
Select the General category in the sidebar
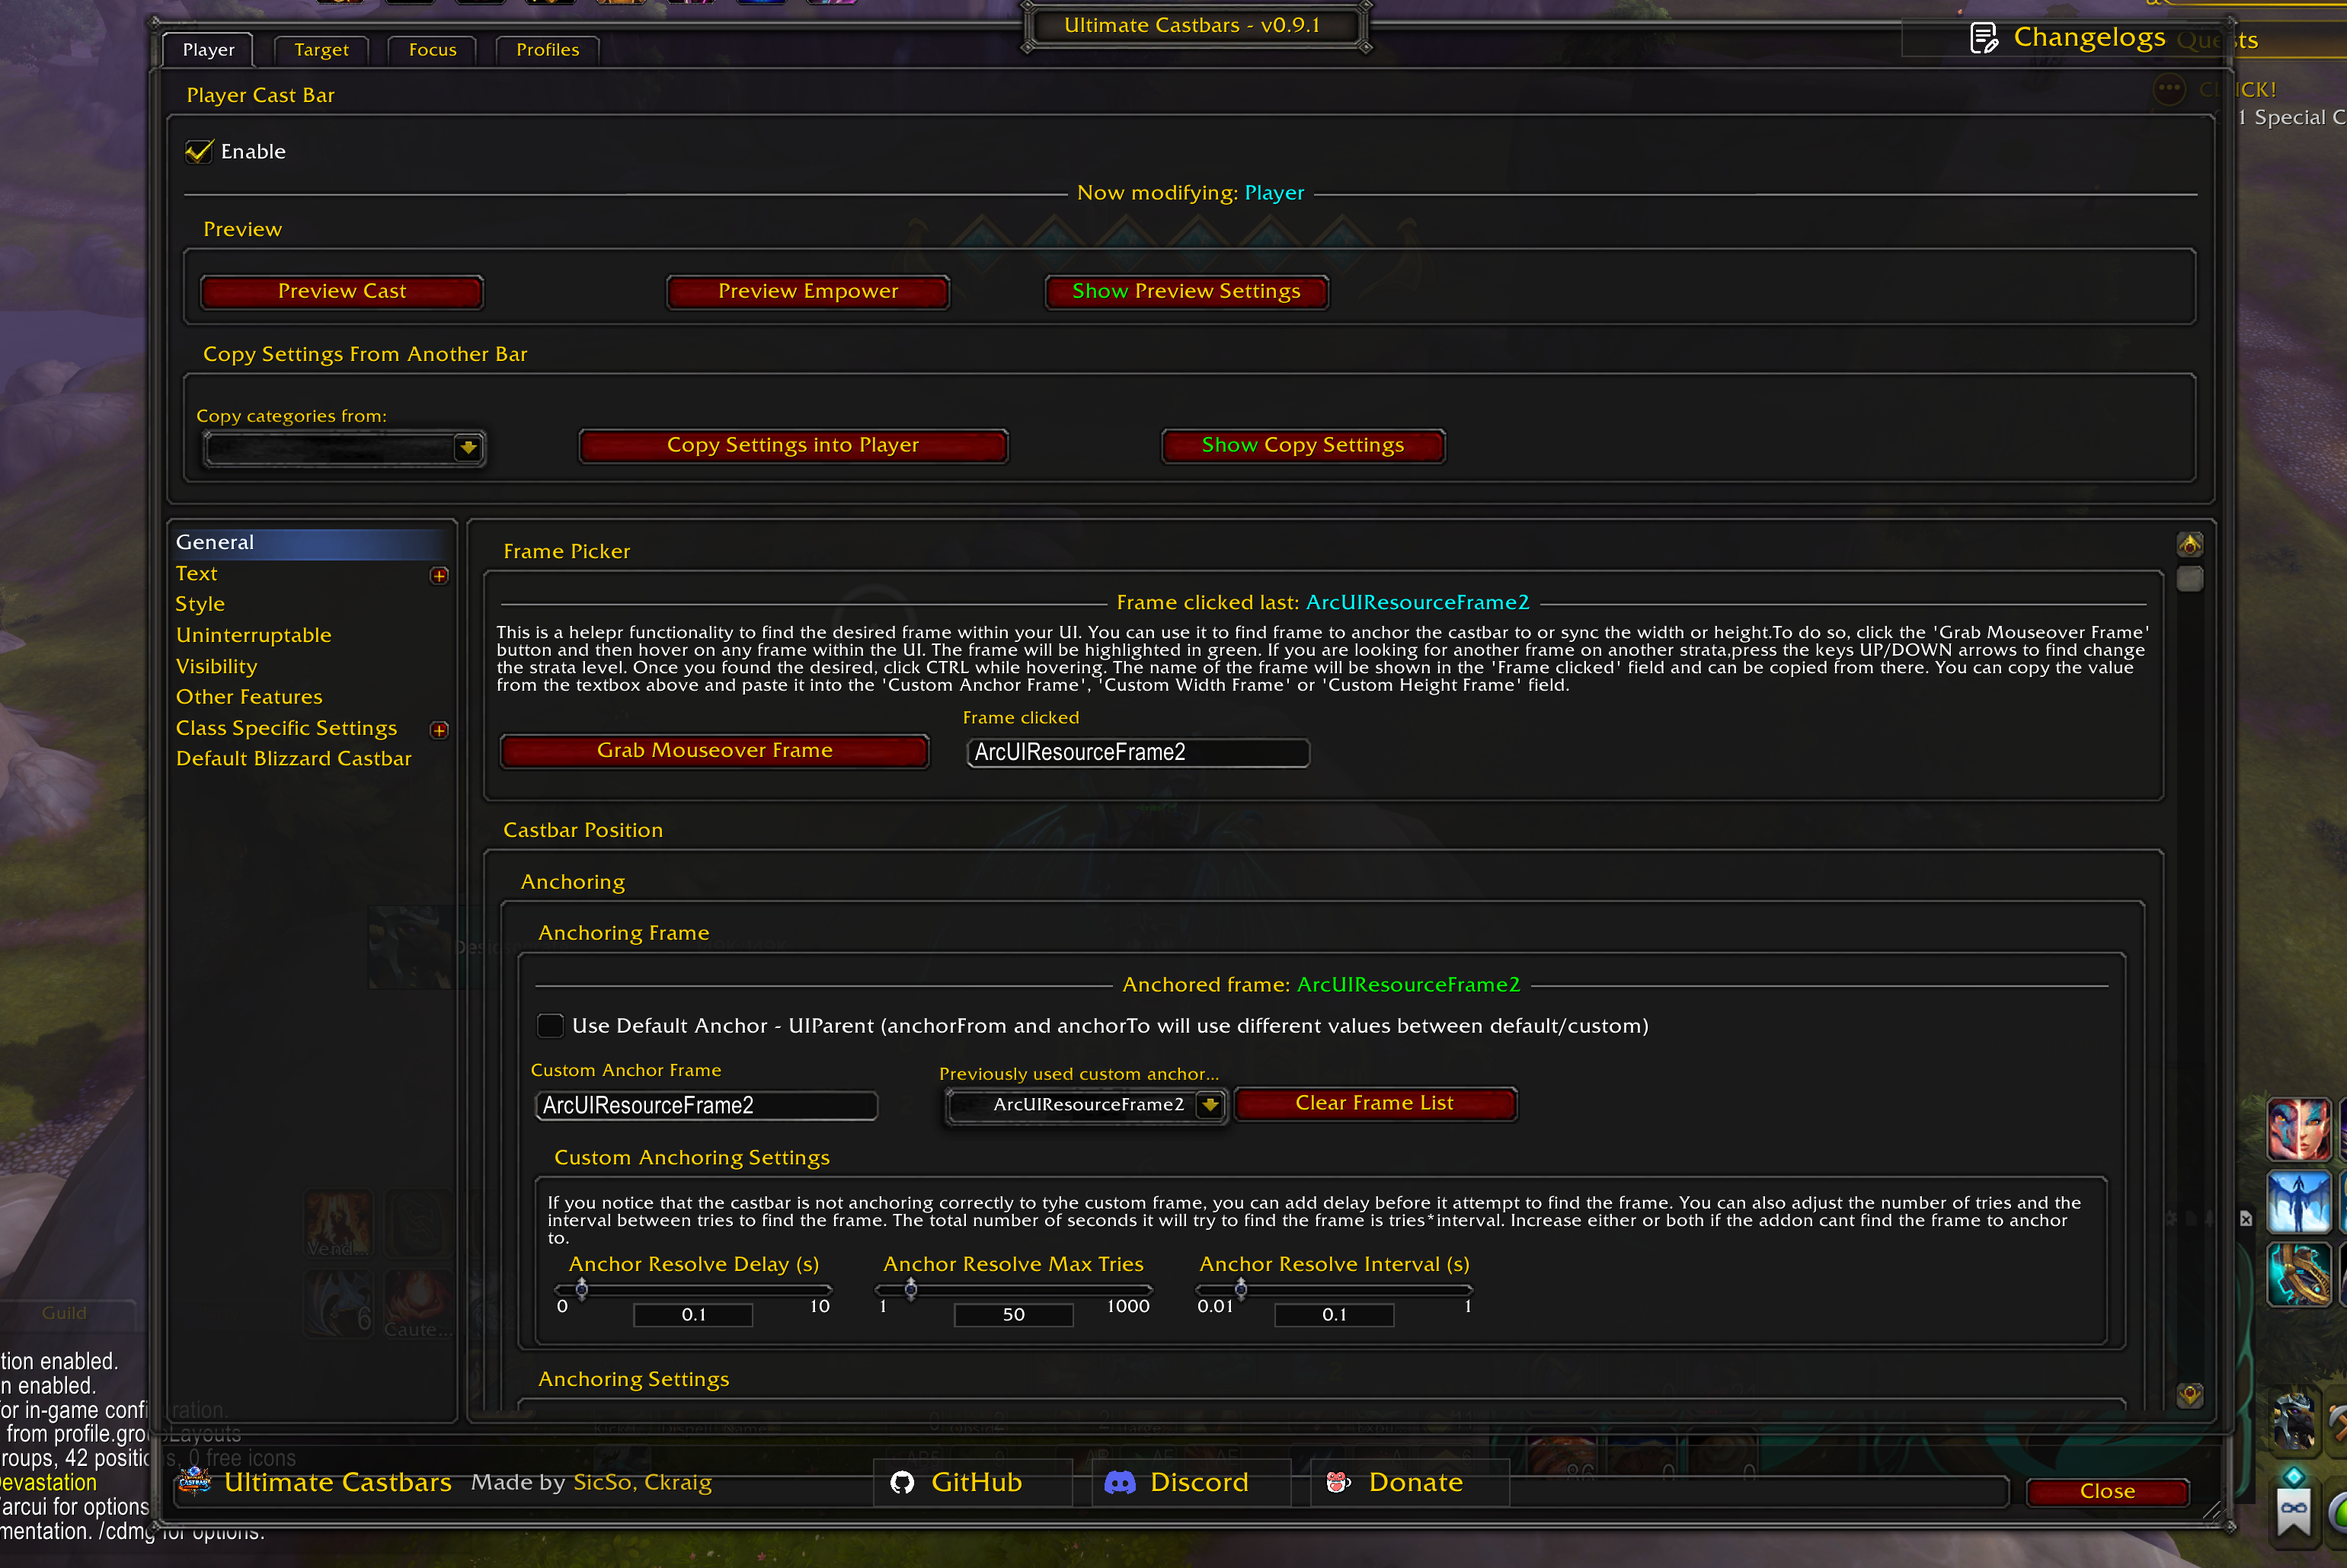(310, 542)
